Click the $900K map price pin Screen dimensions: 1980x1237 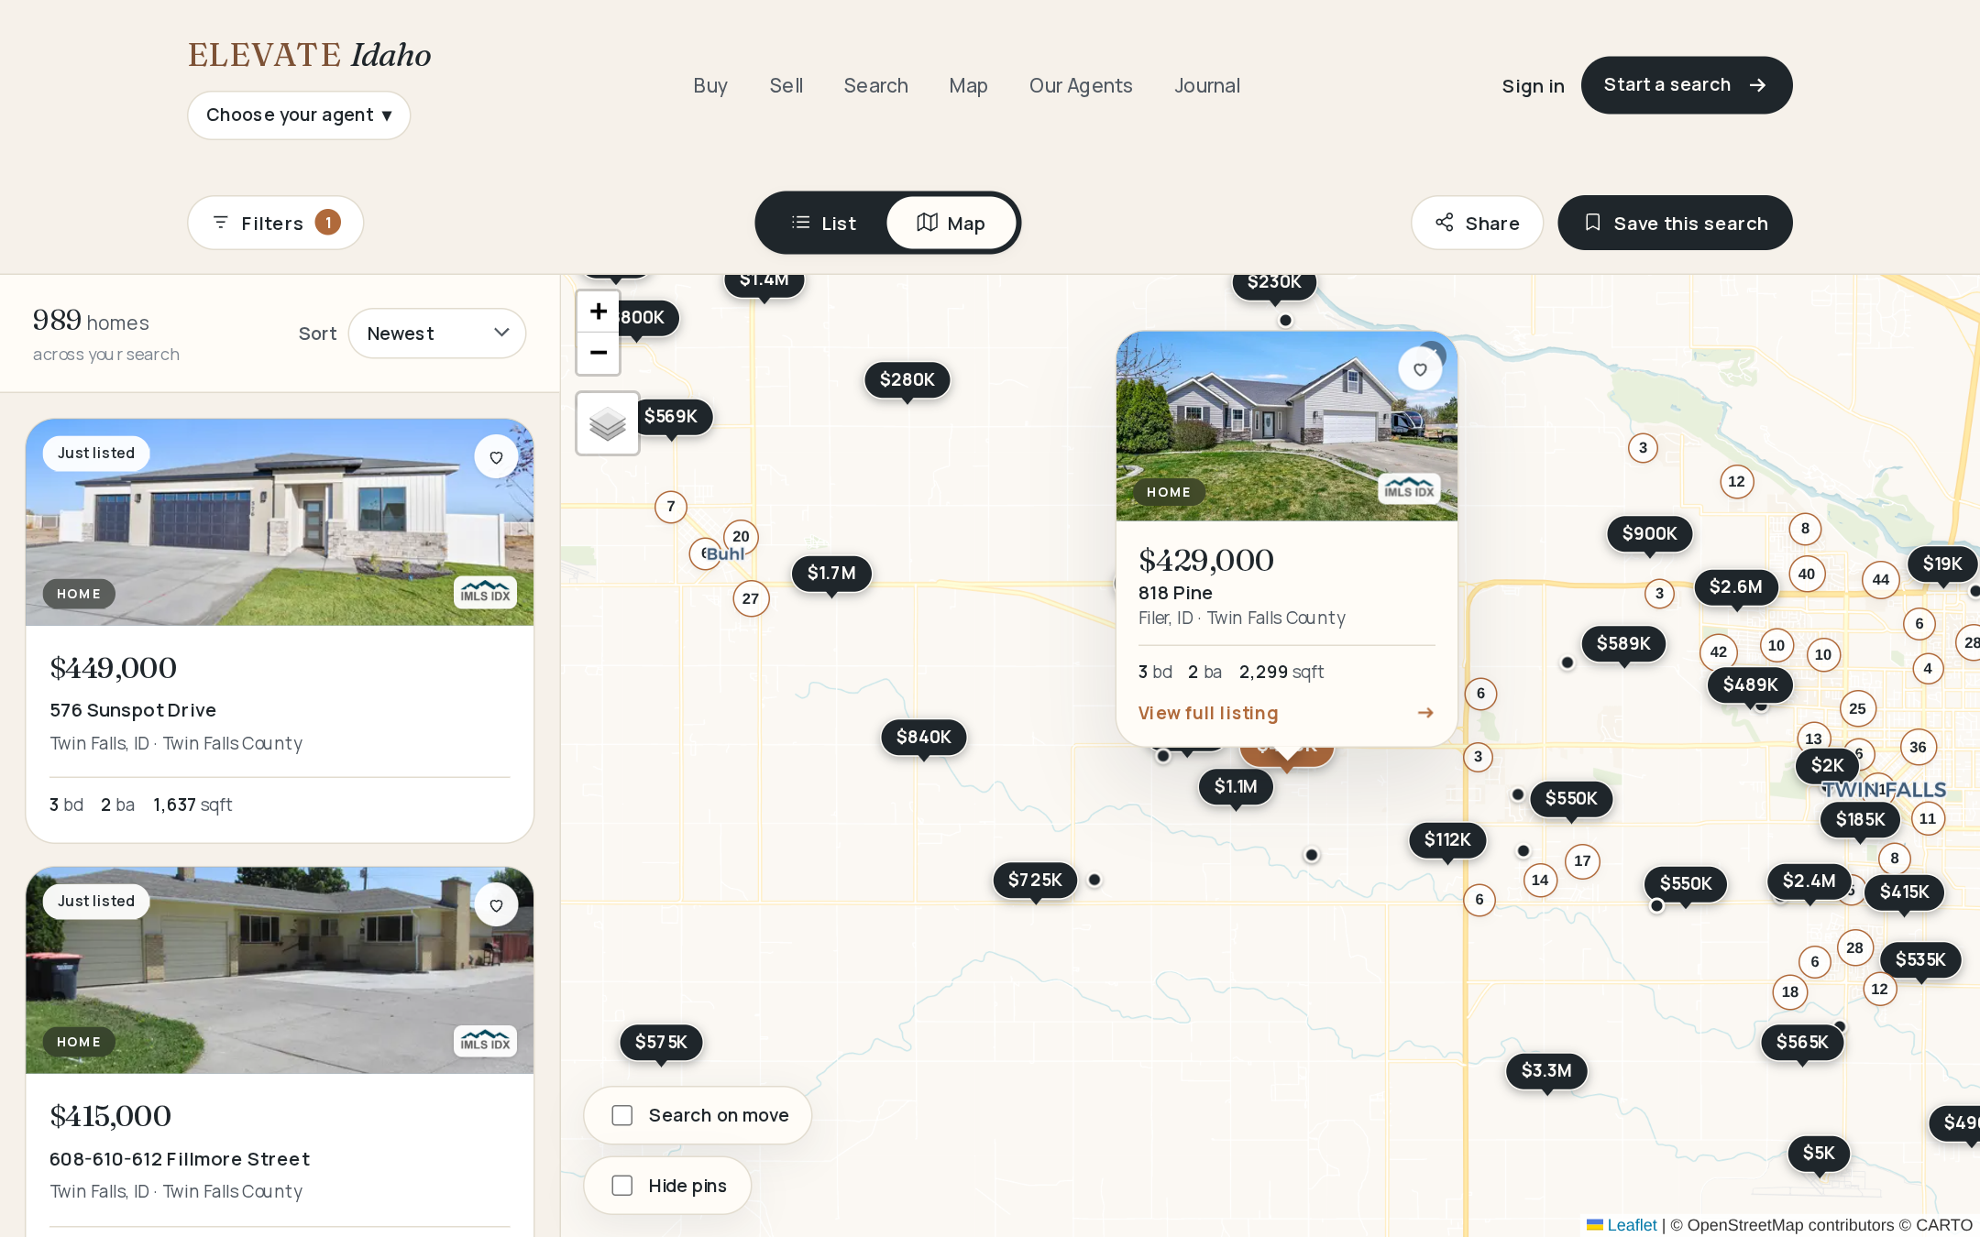[x=1650, y=534]
